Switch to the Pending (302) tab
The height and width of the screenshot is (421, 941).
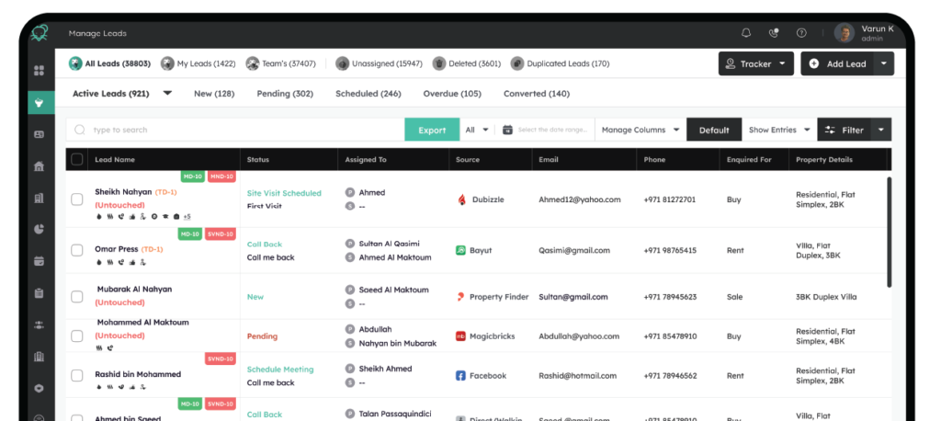tap(284, 94)
